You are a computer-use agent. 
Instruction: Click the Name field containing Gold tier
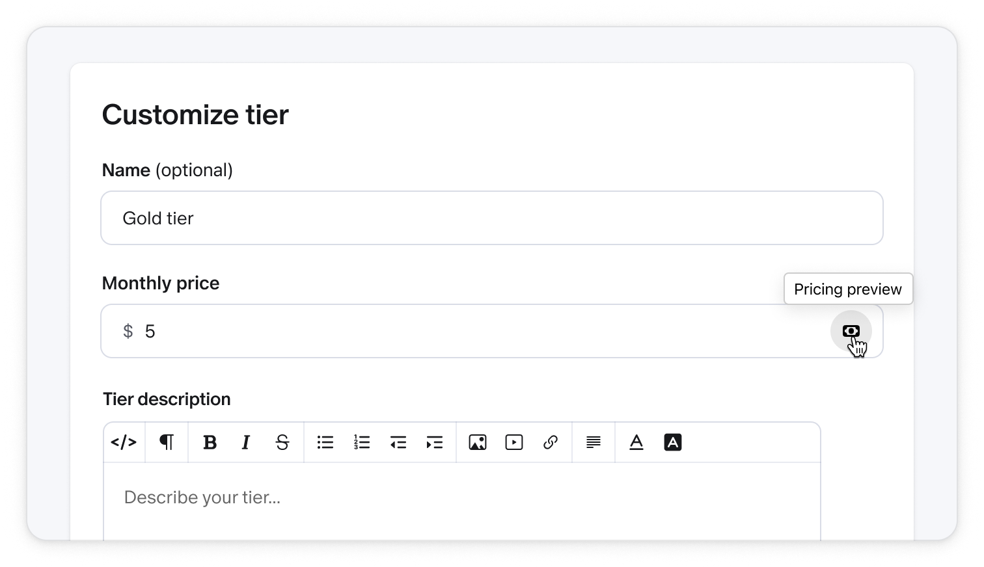[x=492, y=218]
